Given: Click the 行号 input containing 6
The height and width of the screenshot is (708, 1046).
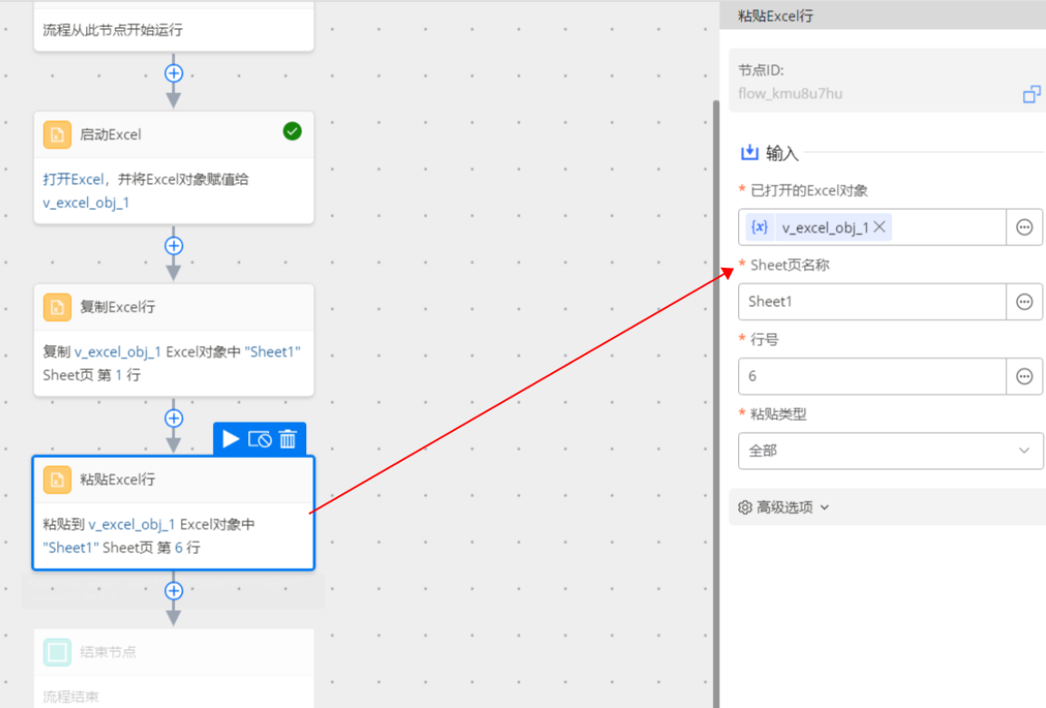Looking at the screenshot, I should coord(872,377).
